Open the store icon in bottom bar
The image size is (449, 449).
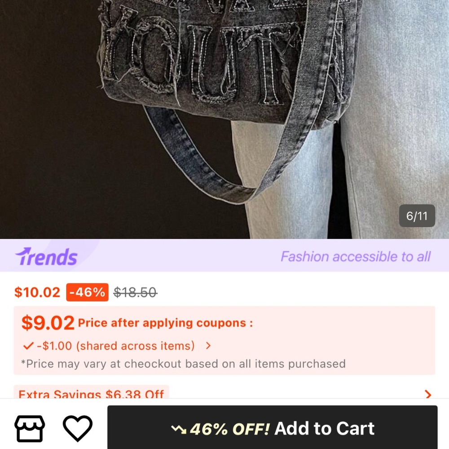click(x=30, y=428)
